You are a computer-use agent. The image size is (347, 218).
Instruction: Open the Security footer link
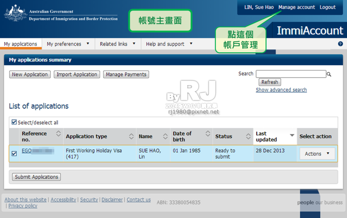(89, 200)
